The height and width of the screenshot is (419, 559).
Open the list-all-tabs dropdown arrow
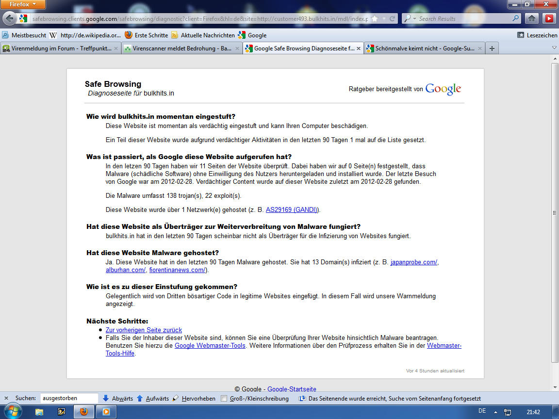point(554,48)
